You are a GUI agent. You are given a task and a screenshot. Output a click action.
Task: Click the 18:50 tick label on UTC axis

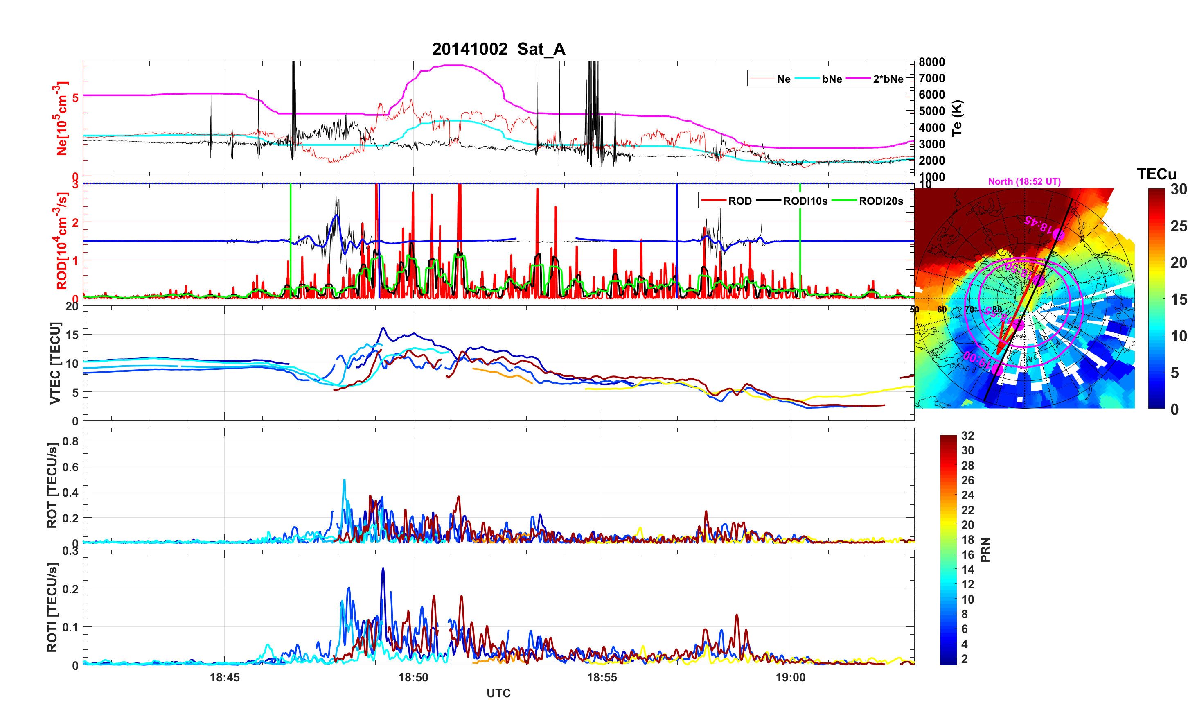[413, 678]
